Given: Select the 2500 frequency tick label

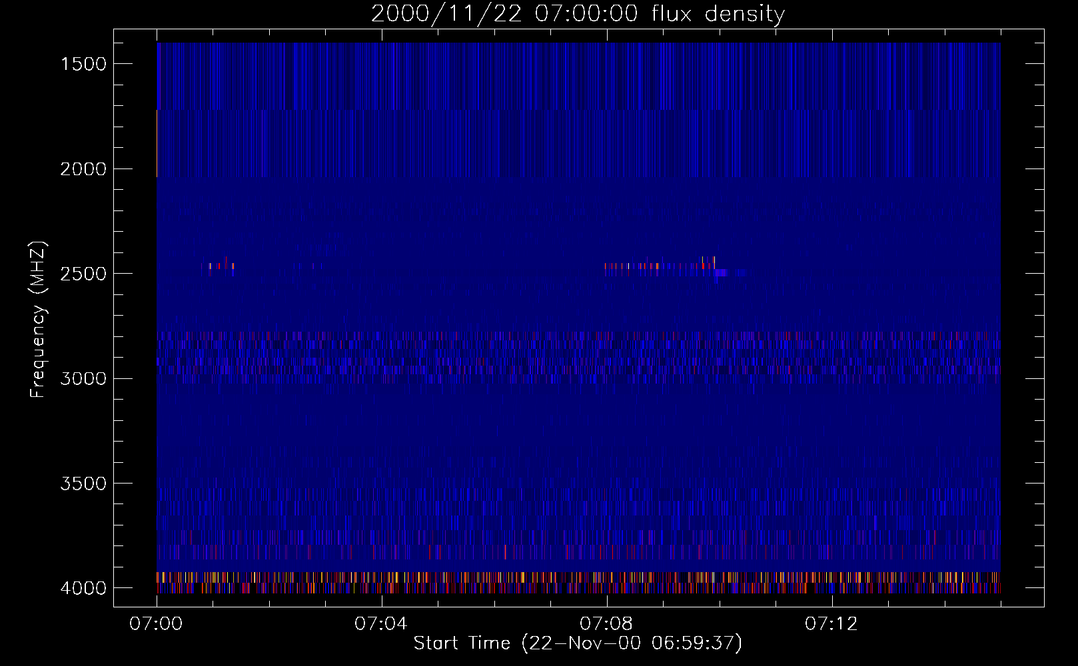Looking at the screenshot, I should click(83, 274).
